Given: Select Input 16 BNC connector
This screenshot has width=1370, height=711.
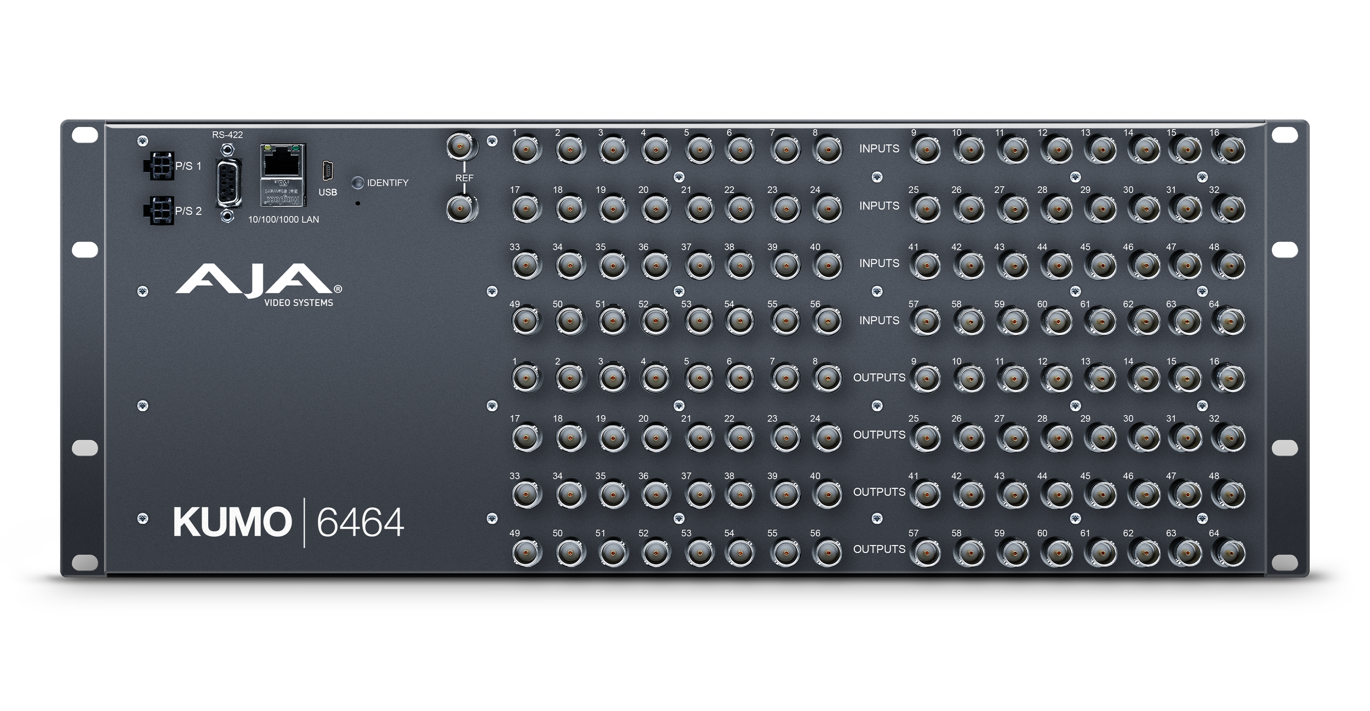Looking at the screenshot, I should 1228,149.
